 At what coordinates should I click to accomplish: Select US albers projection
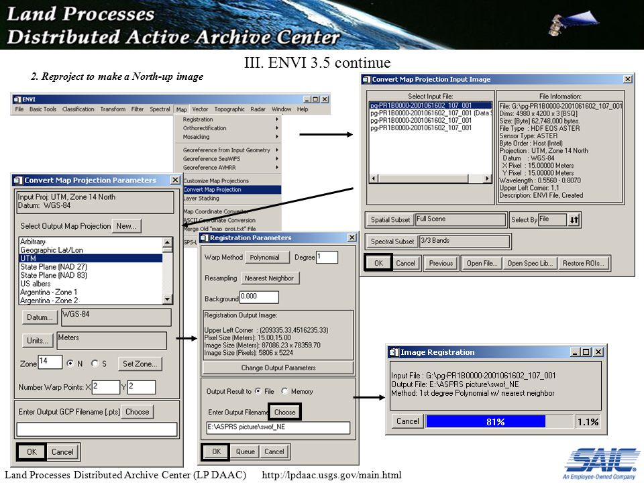pyautogui.click(x=91, y=284)
